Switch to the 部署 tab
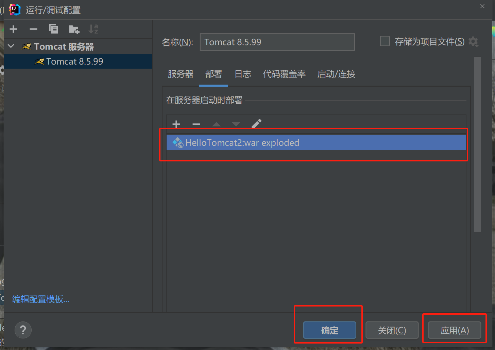495x350 pixels. pyautogui.click(x=214, y=74)
